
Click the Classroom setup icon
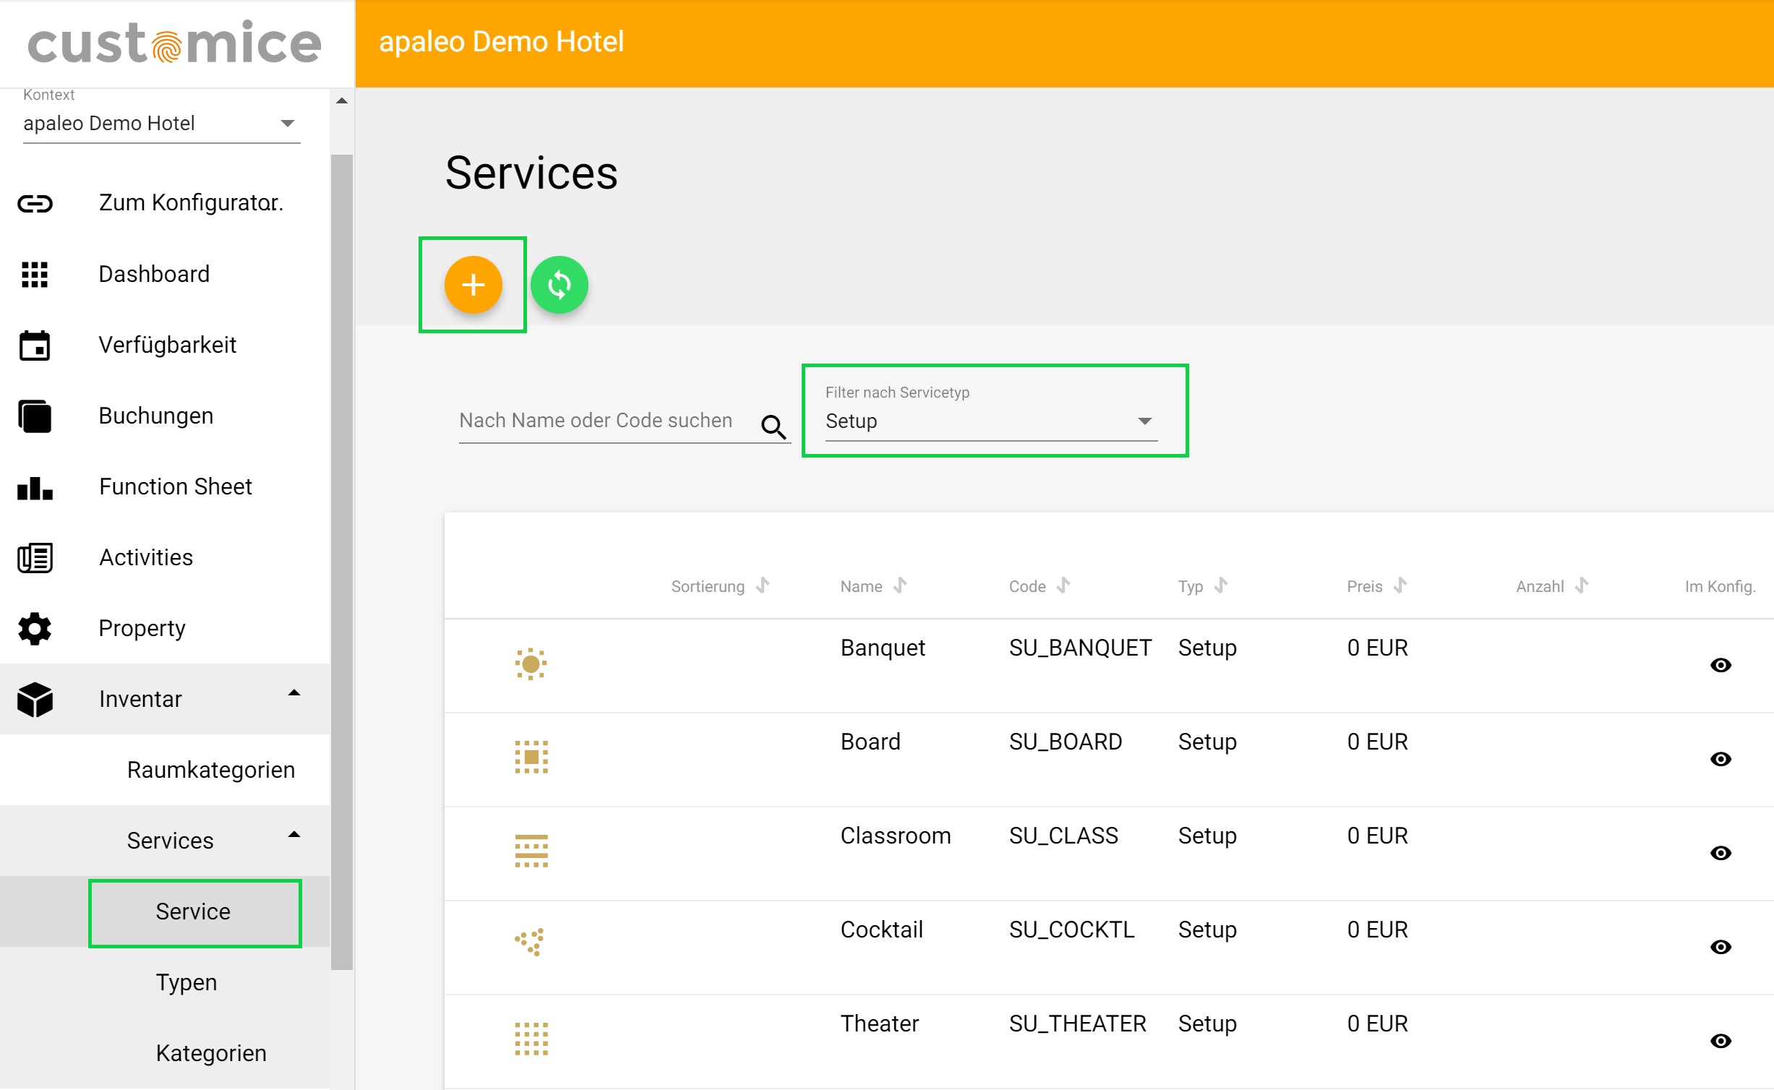tap(531, 851)
